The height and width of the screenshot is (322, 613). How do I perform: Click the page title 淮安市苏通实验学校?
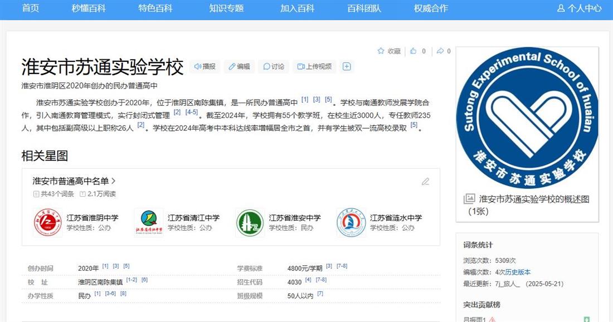(x=103, y=67)
